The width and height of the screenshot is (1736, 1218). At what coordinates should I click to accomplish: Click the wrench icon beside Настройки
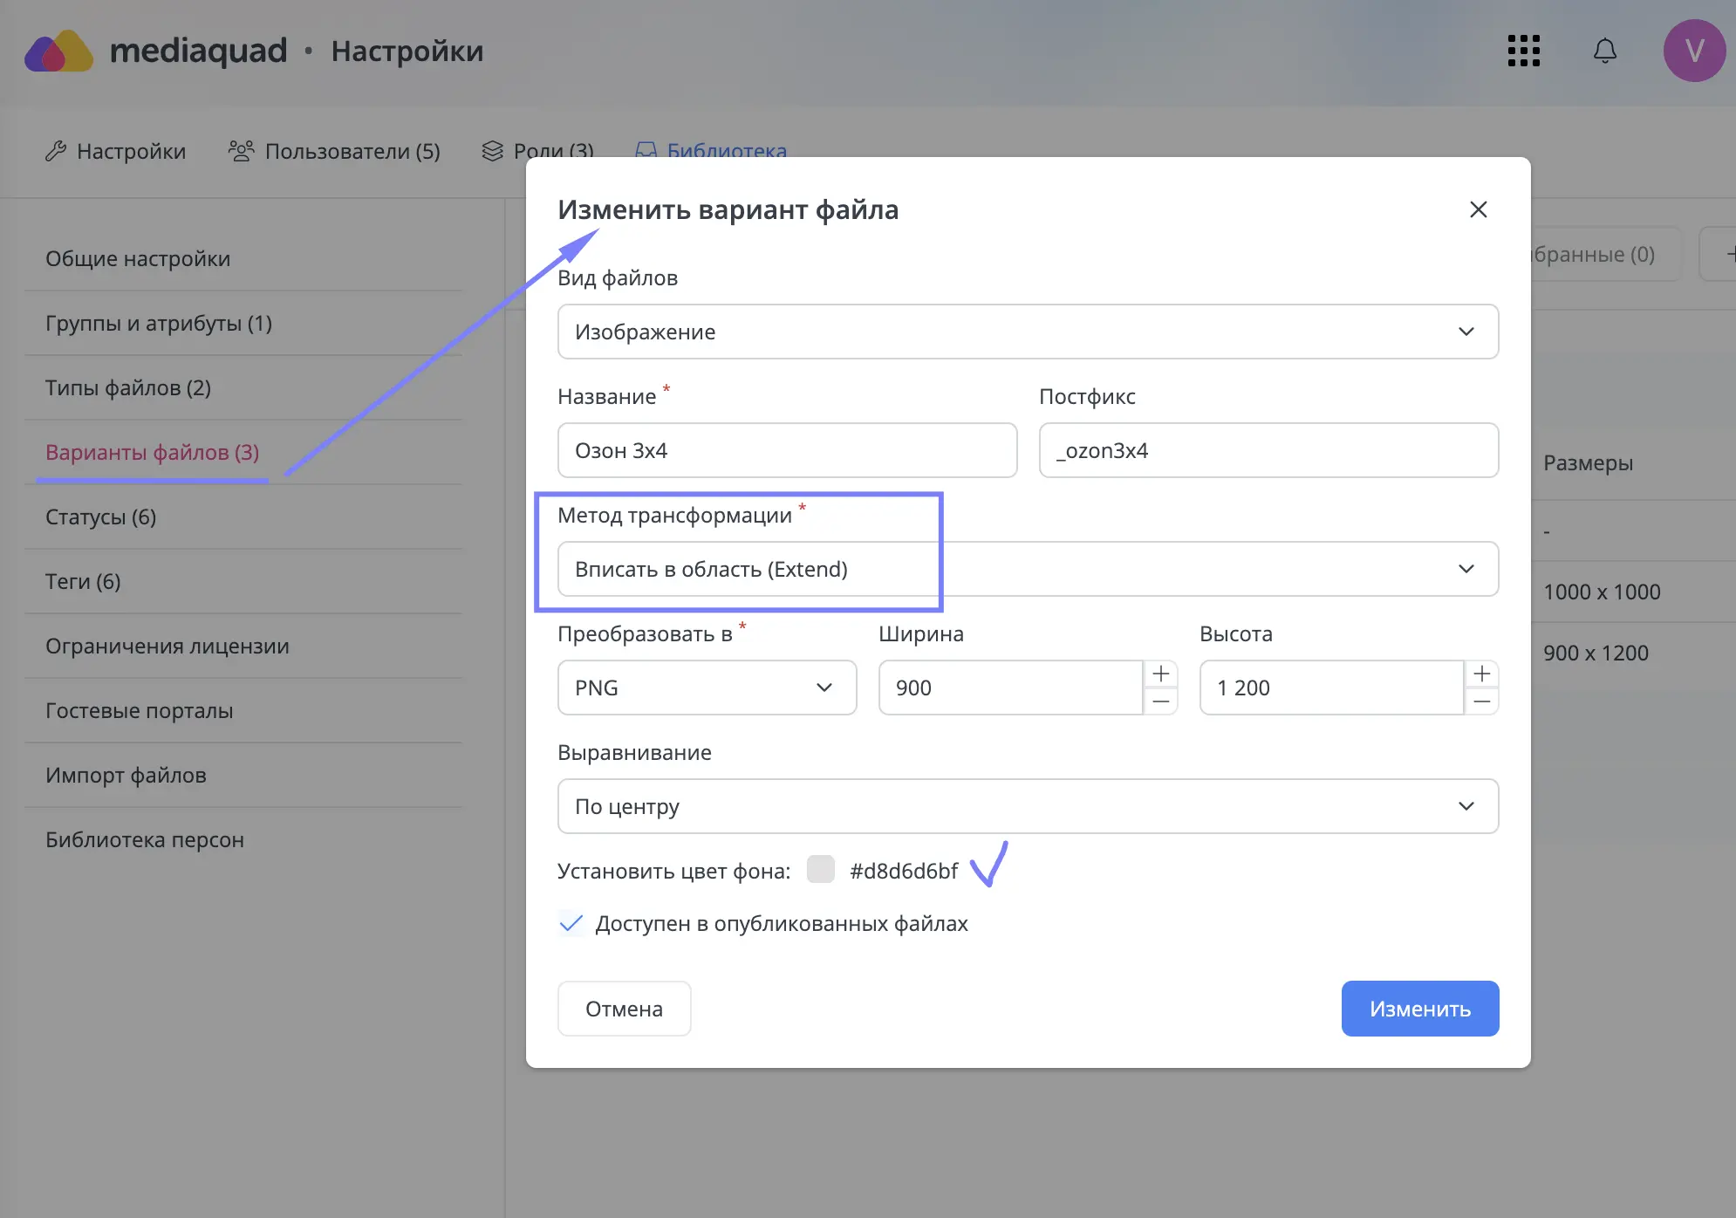56,151
